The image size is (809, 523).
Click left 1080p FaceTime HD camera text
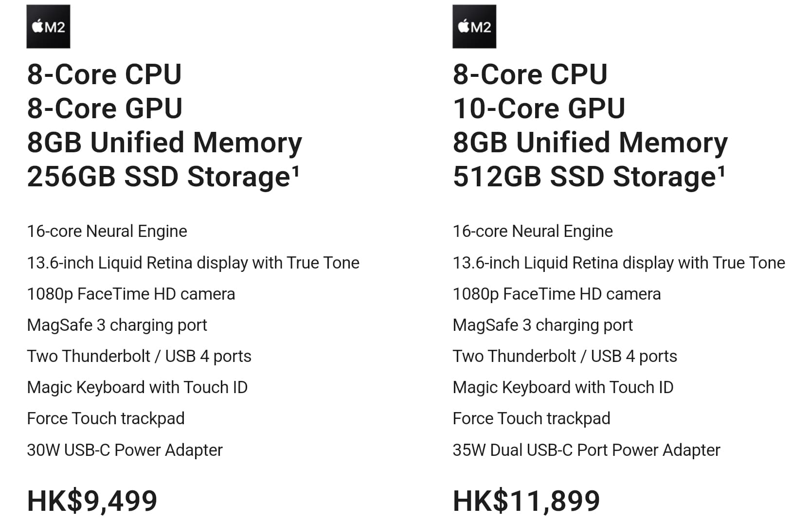click(131, 294)
